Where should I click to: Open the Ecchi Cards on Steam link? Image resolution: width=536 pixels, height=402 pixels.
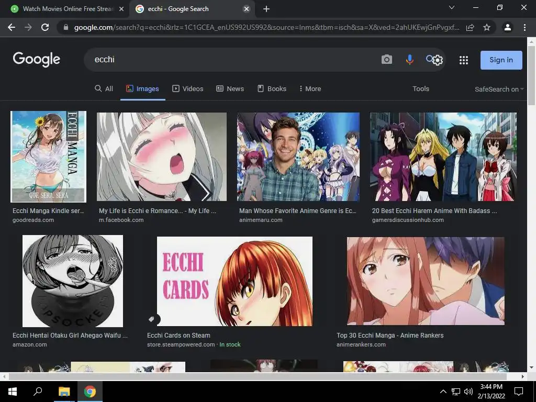tap(178, 336)
